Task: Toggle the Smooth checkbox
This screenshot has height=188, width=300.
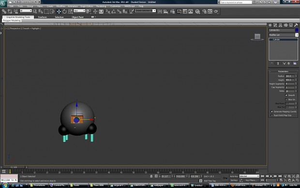Action: (x=286, y=95)
